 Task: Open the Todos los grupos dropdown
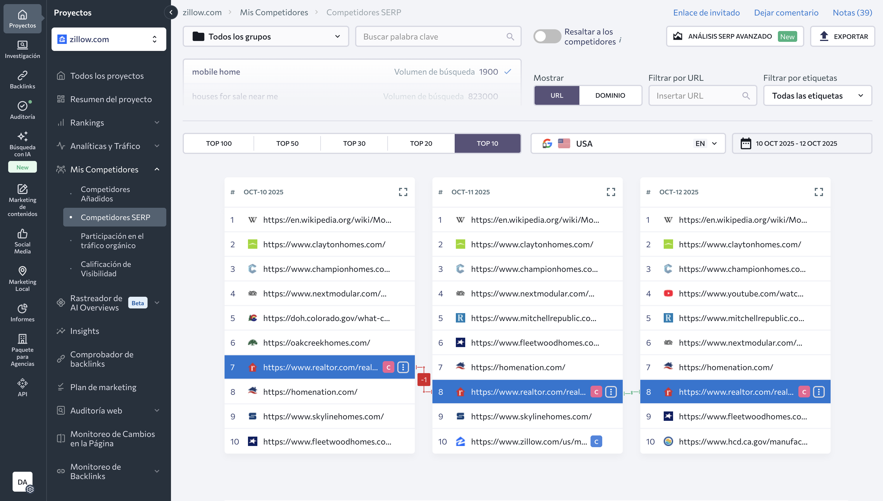point(266,37)
